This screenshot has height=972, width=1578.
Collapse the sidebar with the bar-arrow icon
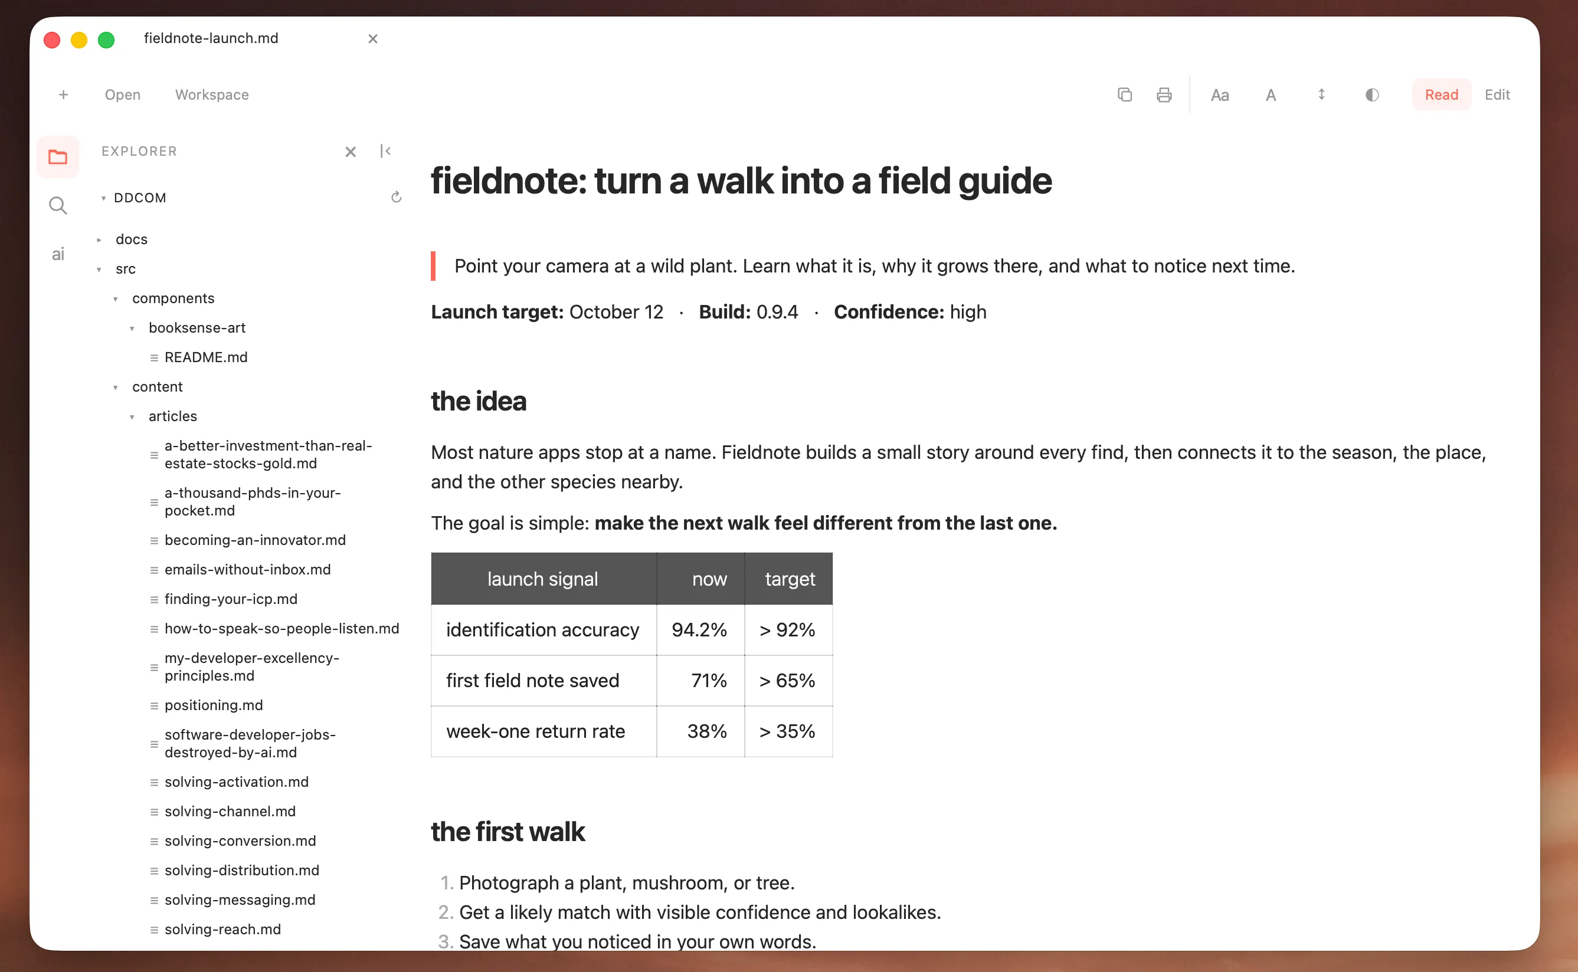385,151
